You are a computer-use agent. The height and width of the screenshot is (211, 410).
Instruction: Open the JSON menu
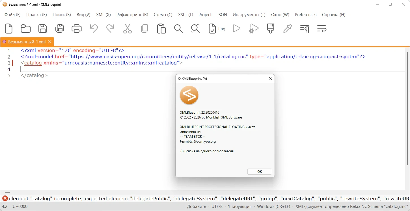point(222,15)
